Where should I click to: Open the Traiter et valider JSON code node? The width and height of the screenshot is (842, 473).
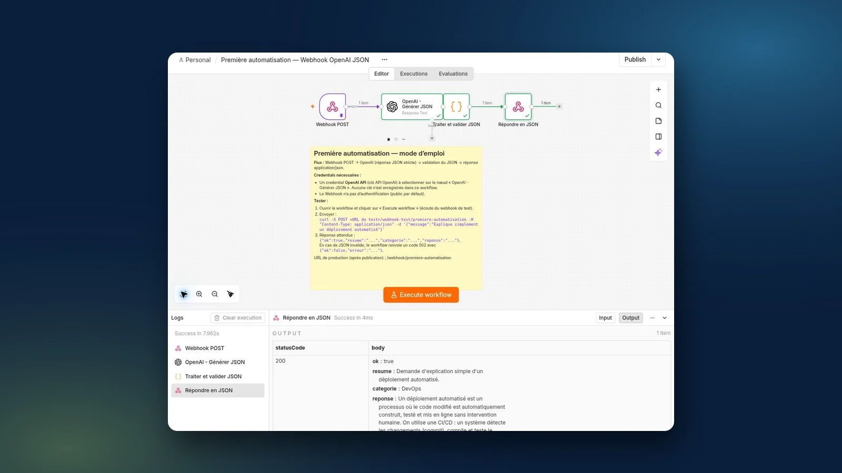coord(456,107)
